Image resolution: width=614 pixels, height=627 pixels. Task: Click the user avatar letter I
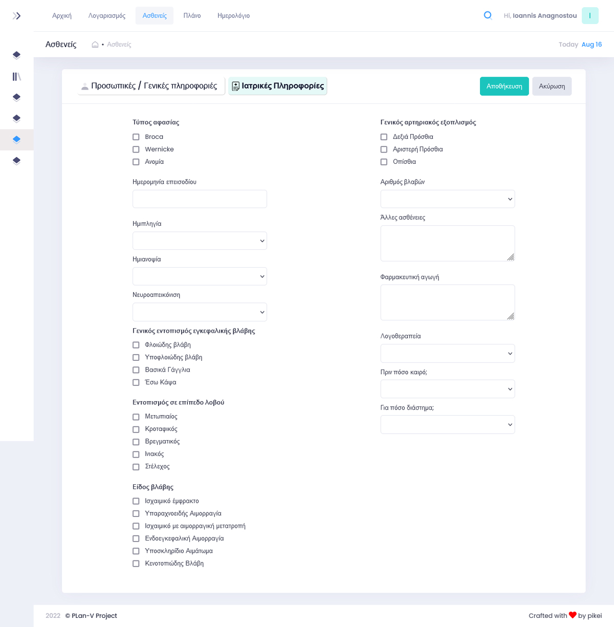pos(590,16)
